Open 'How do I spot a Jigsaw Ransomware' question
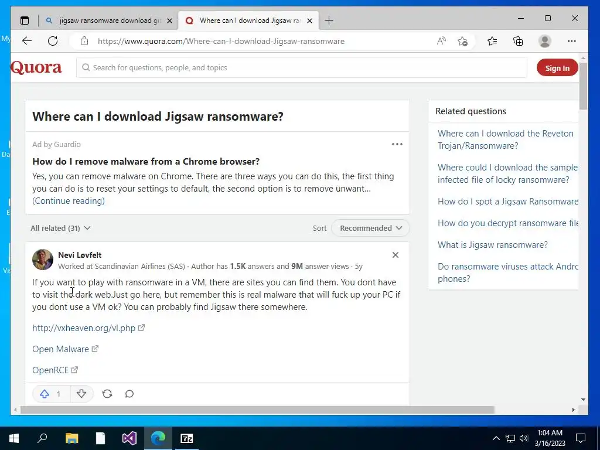600x450 pixels. click(x=508, y=202)
